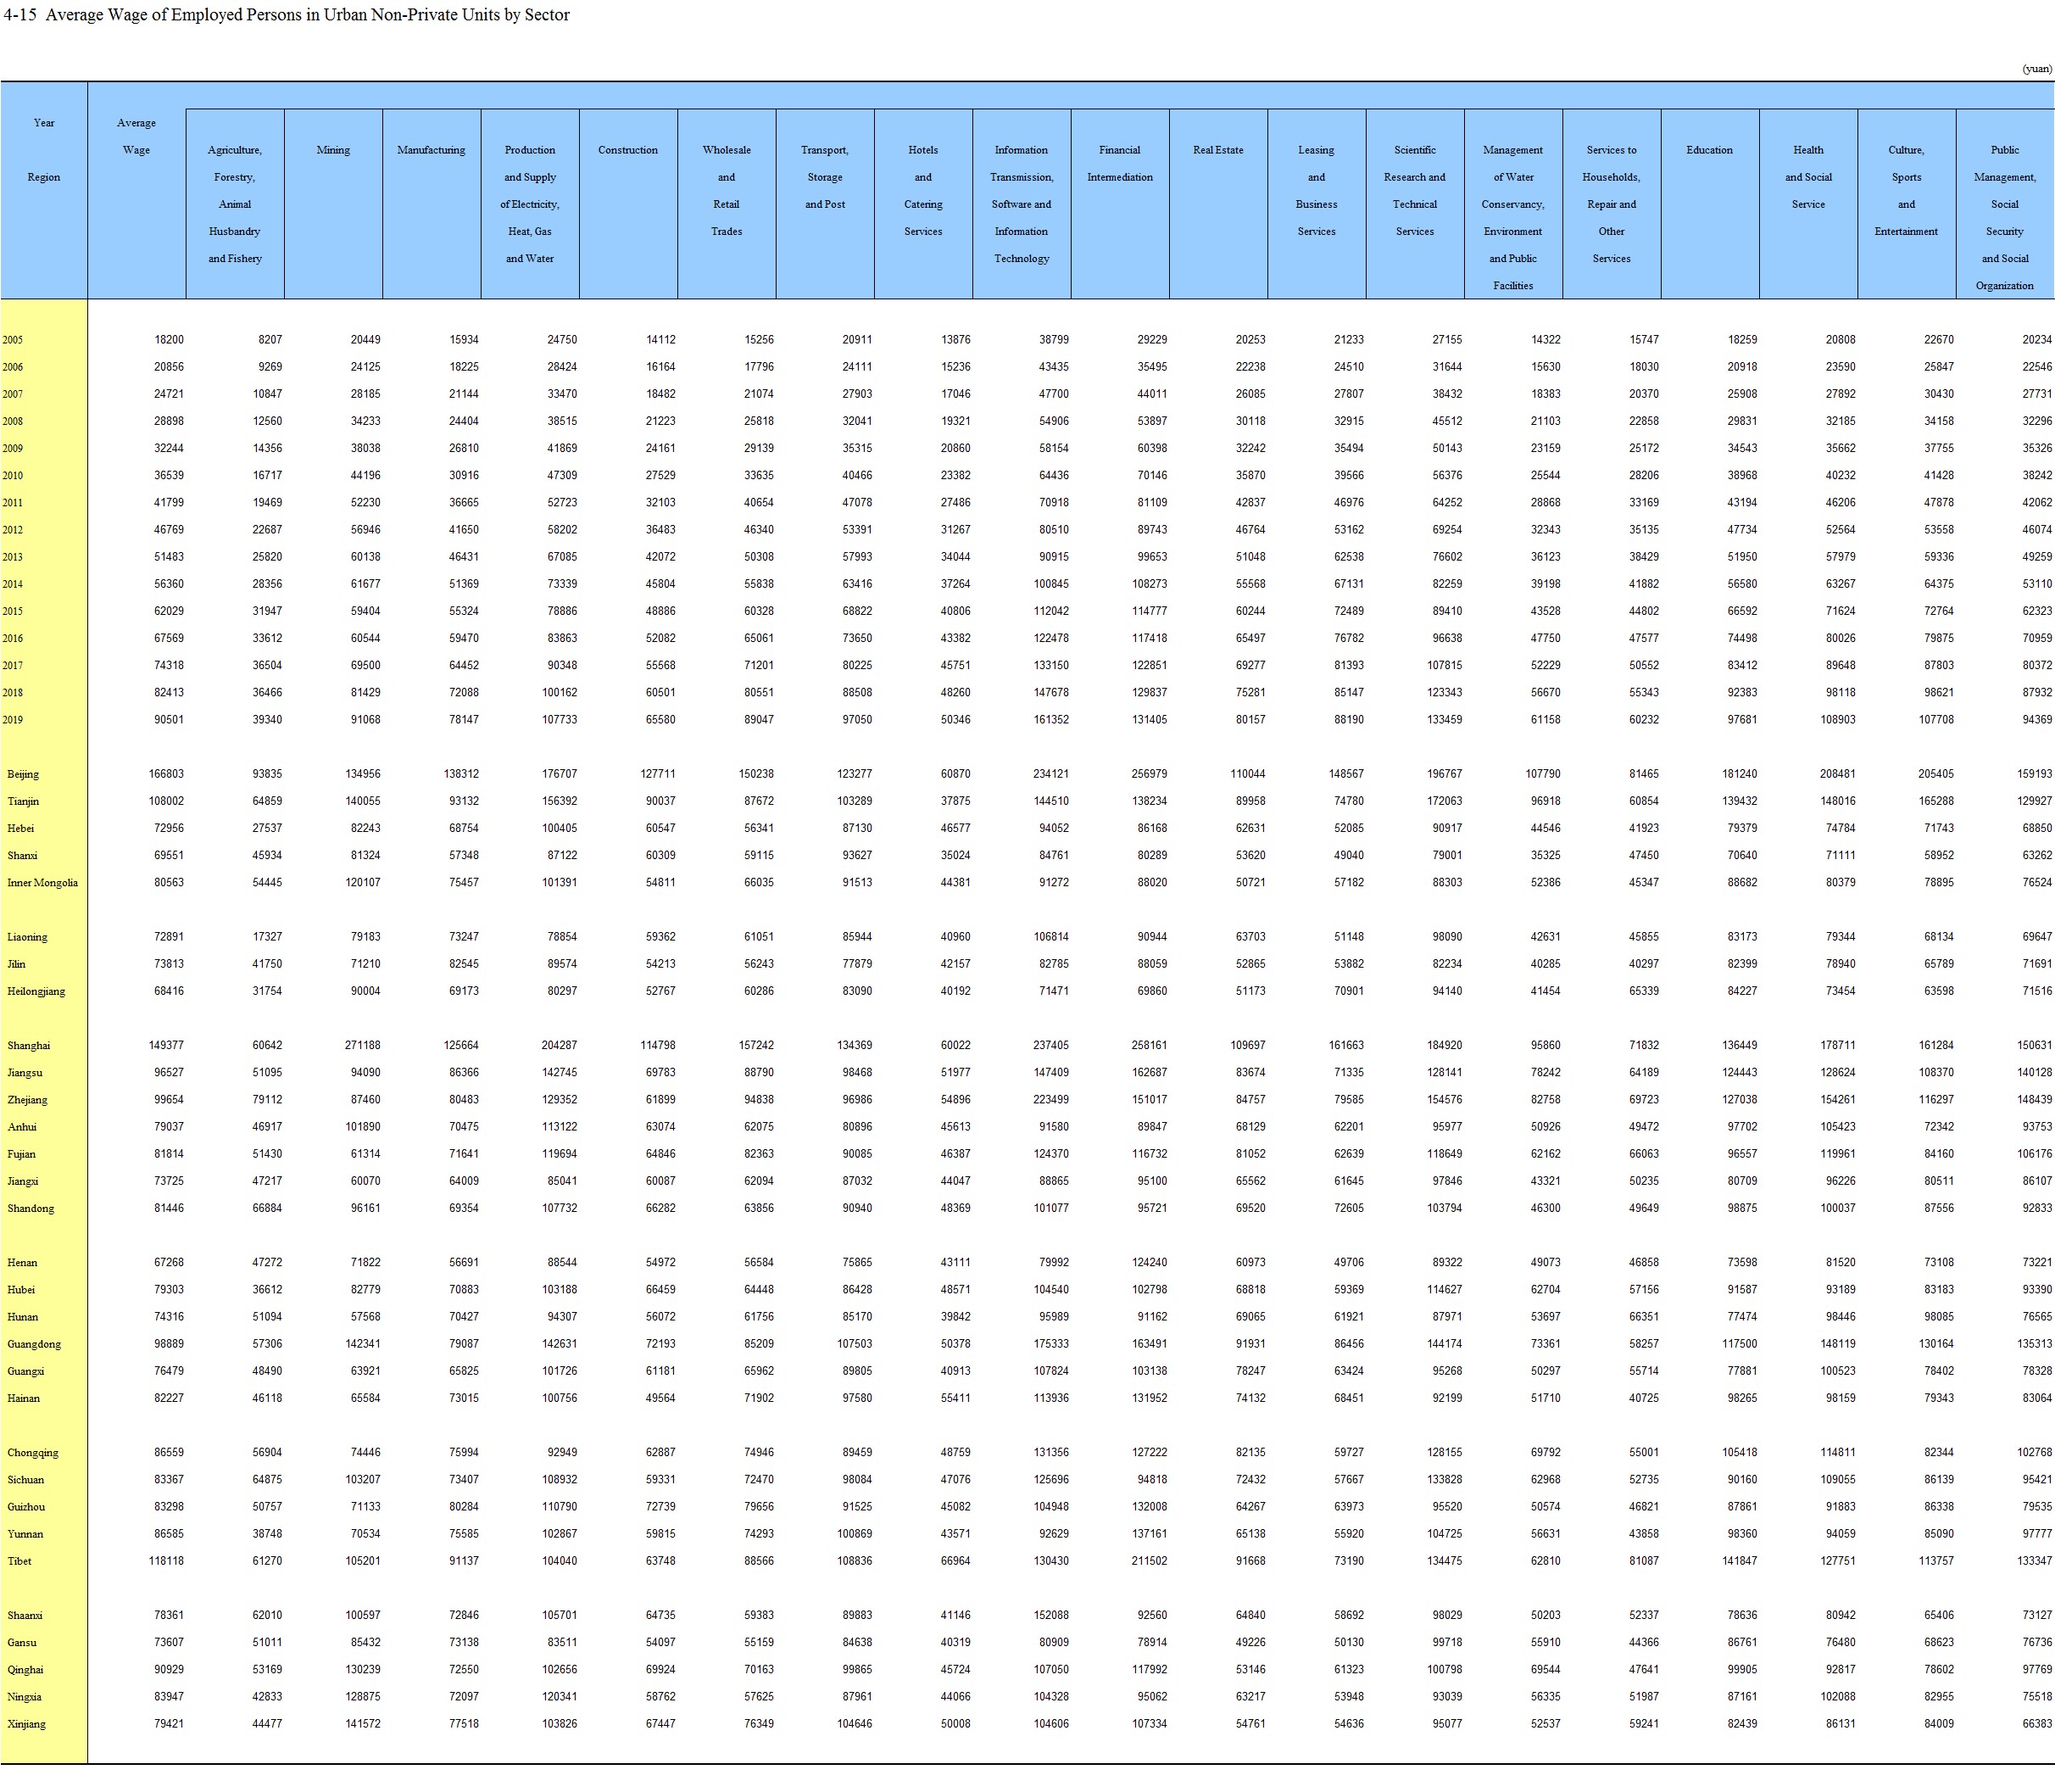This screenshot has width=2055, height=1792.
Task: Click the 'Information Transmission, Software' column header
Action: tap(1022, 204)
